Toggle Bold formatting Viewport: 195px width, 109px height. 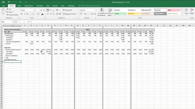point(22,14)
